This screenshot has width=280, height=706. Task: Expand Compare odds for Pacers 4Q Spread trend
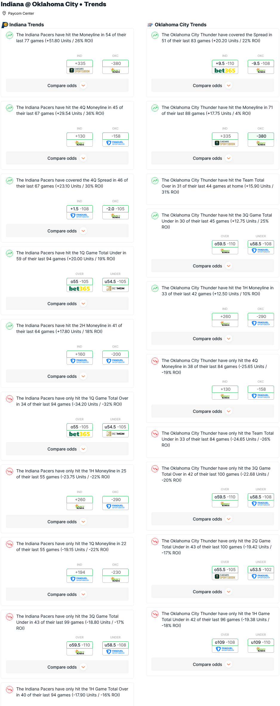click(67, 231)
